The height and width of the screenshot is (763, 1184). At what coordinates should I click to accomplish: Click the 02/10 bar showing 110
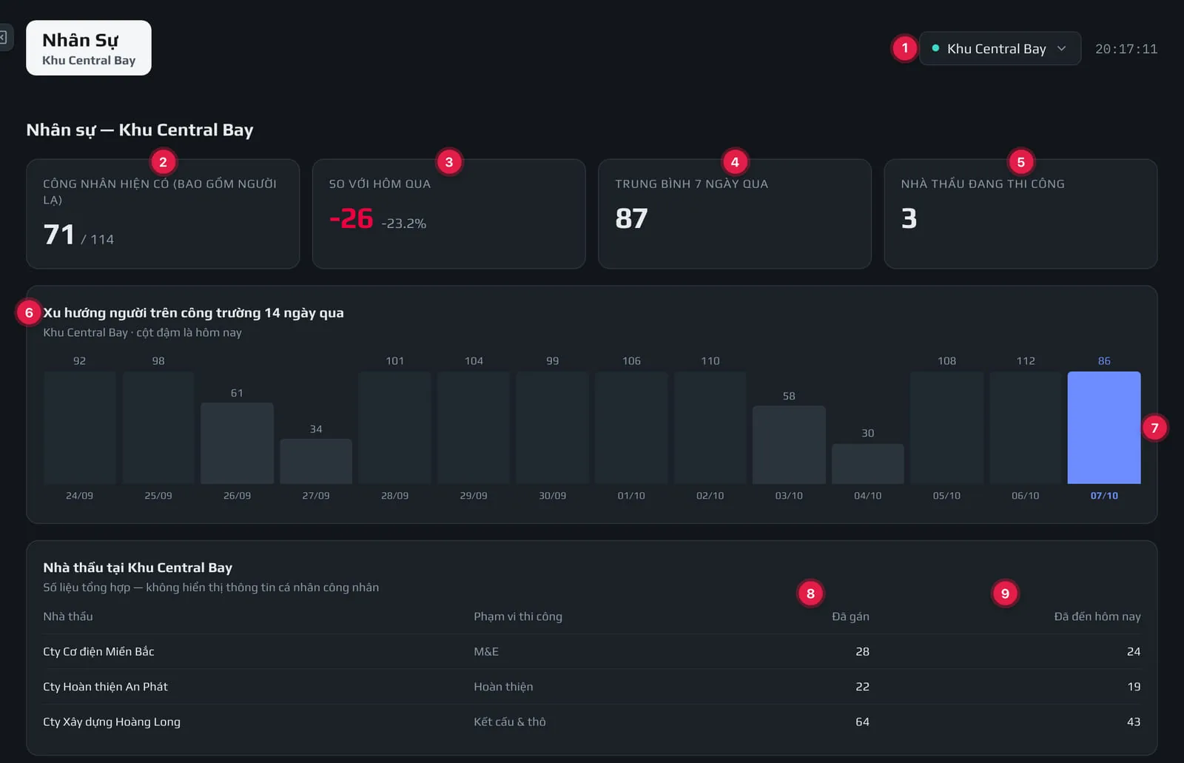[x=710, y=428]
